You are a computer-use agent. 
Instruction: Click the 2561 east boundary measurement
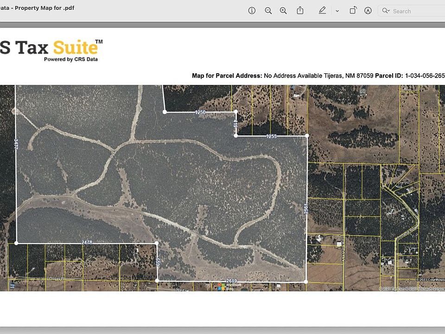[306, 209]
